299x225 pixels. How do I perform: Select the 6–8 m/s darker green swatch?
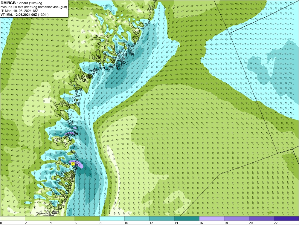pyautogui.click(x=87, y=218)
